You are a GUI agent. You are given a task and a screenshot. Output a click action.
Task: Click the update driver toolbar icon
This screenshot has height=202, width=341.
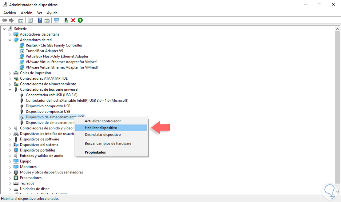pos(66,20)
